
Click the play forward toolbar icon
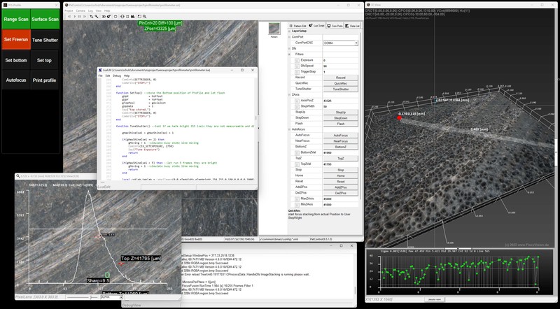74,17
